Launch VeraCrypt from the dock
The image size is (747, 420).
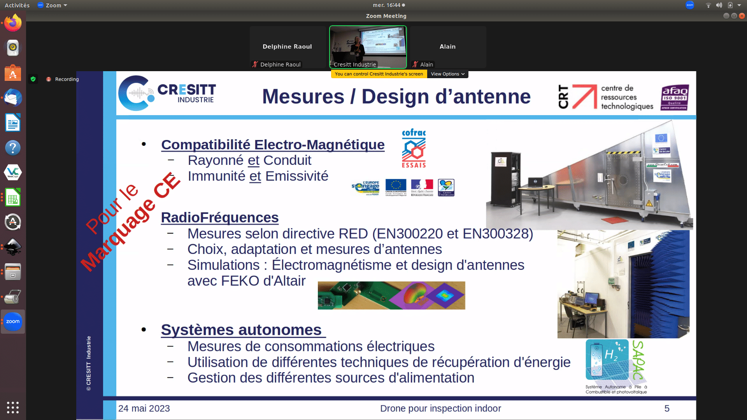click(x=13, y=172)
